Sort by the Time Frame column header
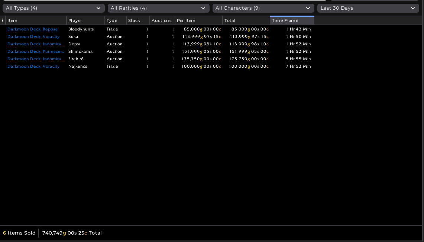This screenshot has height=242, width=424. [292, 20]
